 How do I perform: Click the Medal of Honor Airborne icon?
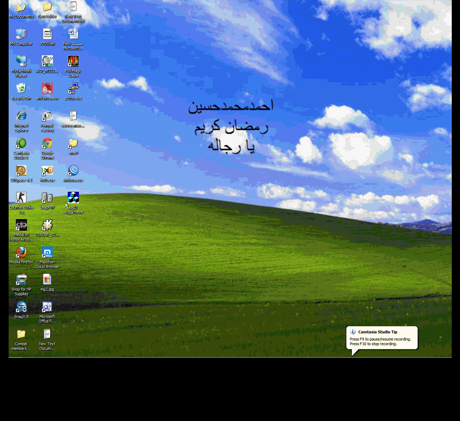point(21,225)
